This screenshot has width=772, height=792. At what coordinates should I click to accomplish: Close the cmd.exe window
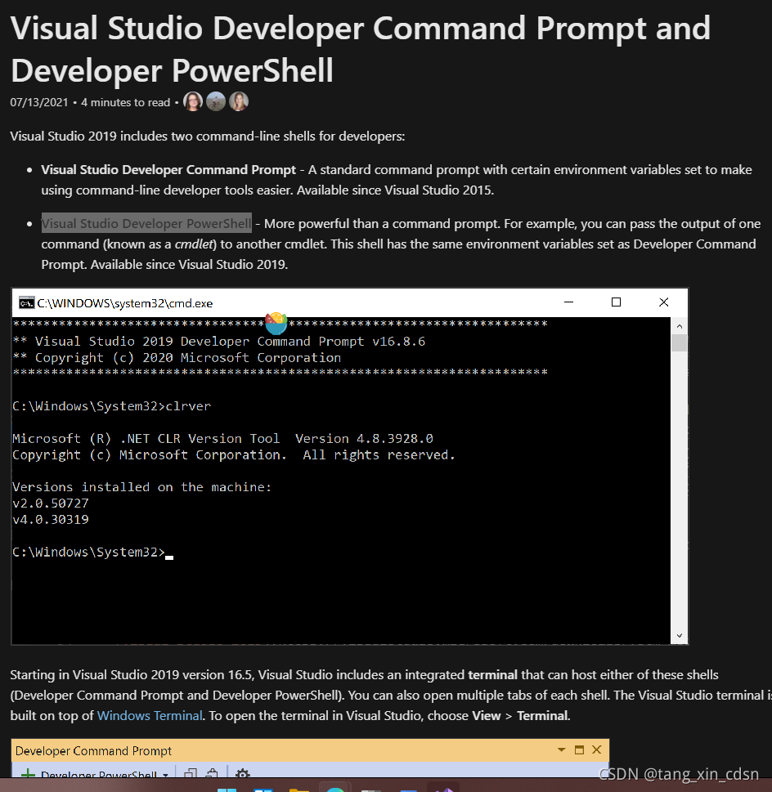[663, 302]
